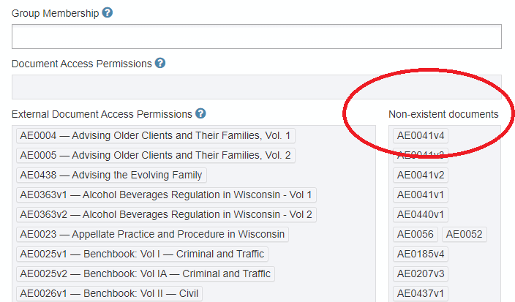Screen dimensions: 515x302
Task: Select the AE0041v2 non-existent document tag
Action: pyautogui.click(x=421, y=175)
